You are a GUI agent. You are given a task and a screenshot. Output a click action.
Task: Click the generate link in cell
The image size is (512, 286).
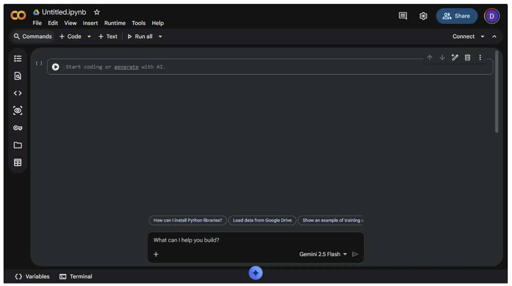(x=126, y=67)
